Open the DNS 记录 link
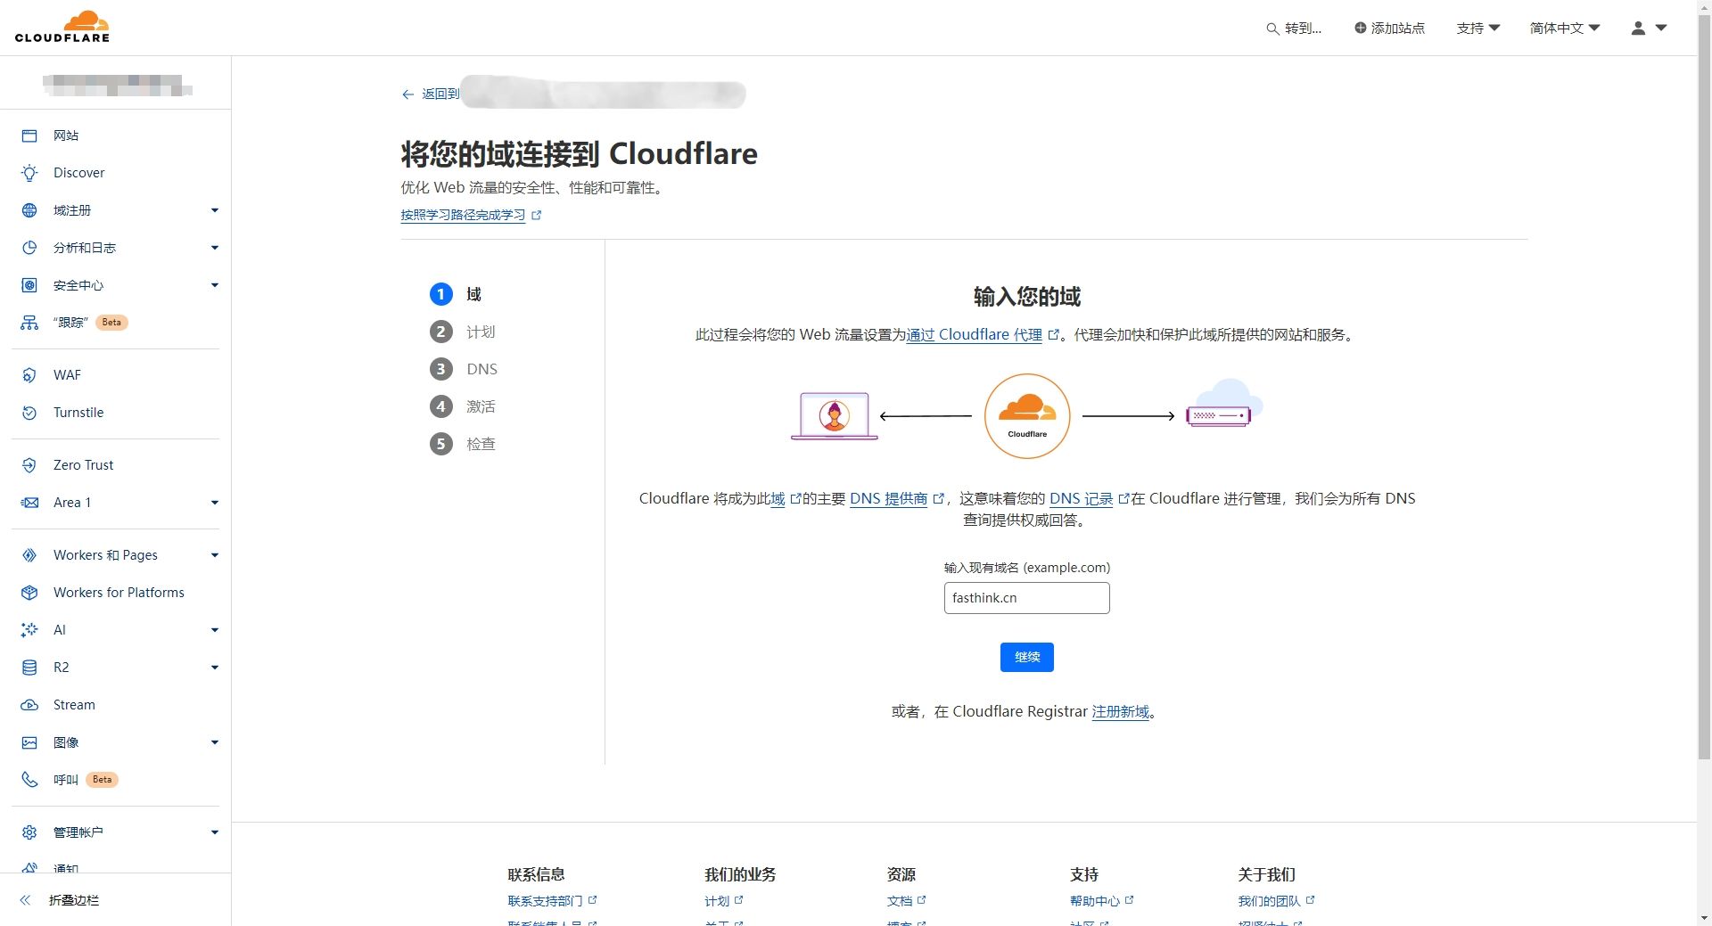The height and width of the screenshot is (926, 1712). (1081, 499)
